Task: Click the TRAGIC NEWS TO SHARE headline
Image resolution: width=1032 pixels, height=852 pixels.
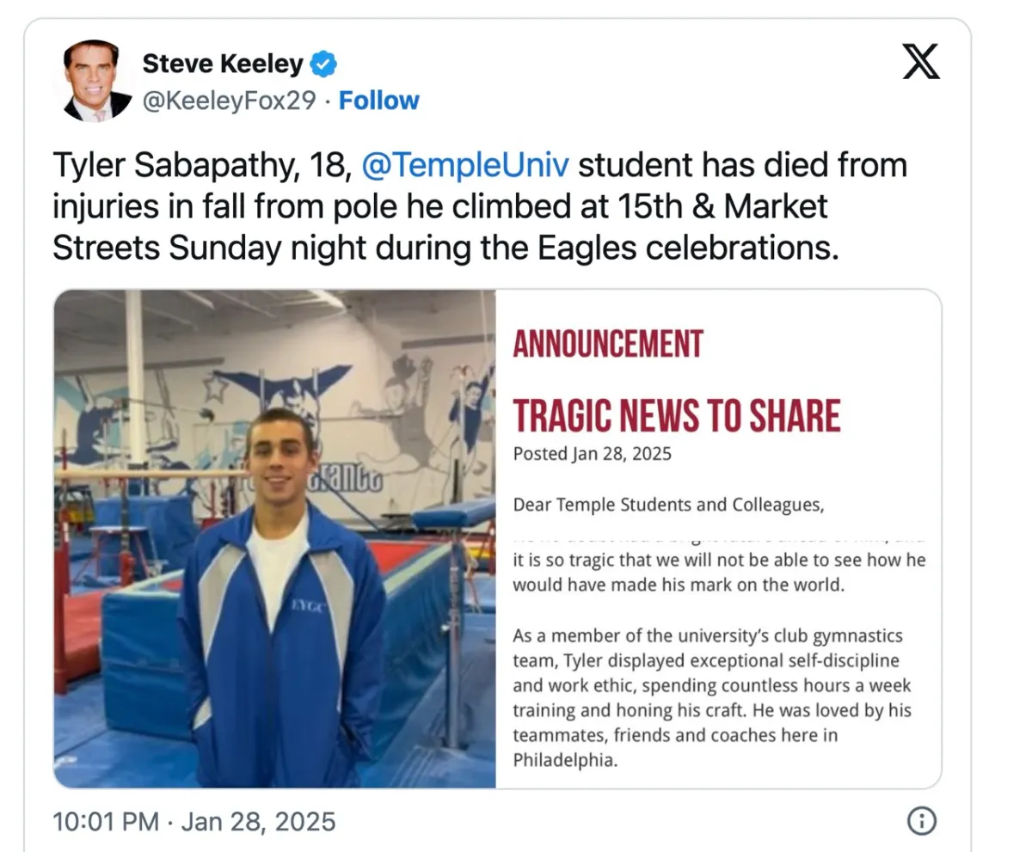Action: point(677,415)
